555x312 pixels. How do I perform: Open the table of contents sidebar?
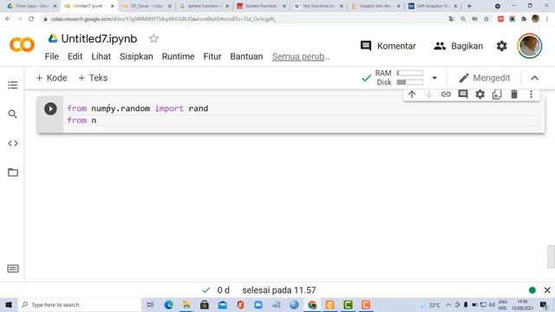13,85
